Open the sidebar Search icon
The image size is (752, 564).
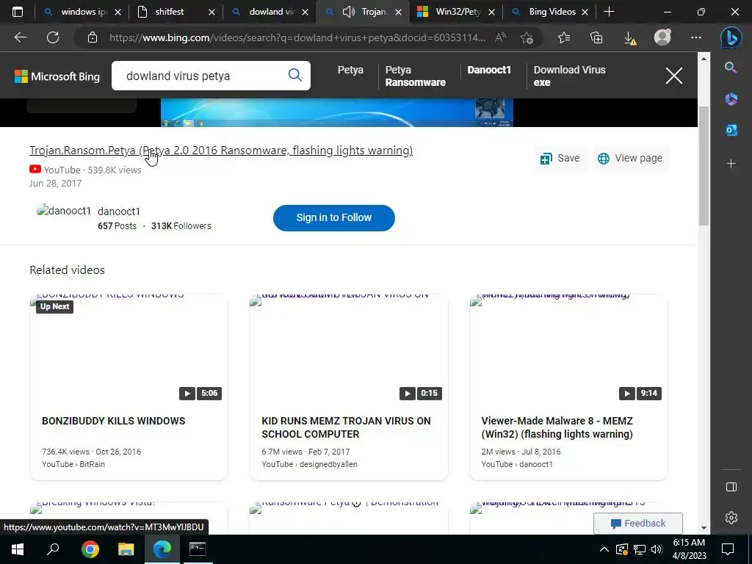click(731, 68)
